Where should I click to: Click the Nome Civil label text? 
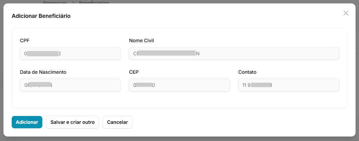coord(141,40)
